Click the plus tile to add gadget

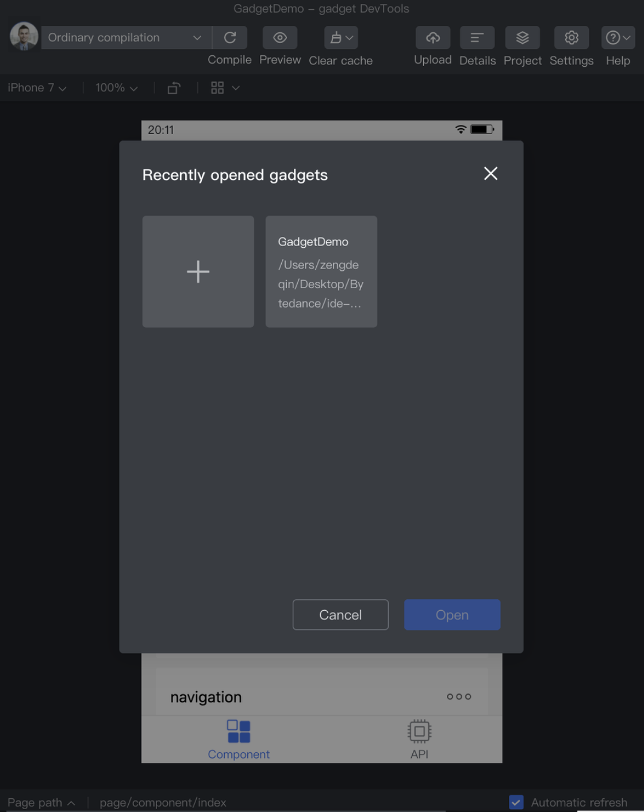pyautogui.click(x=198, y=271)
